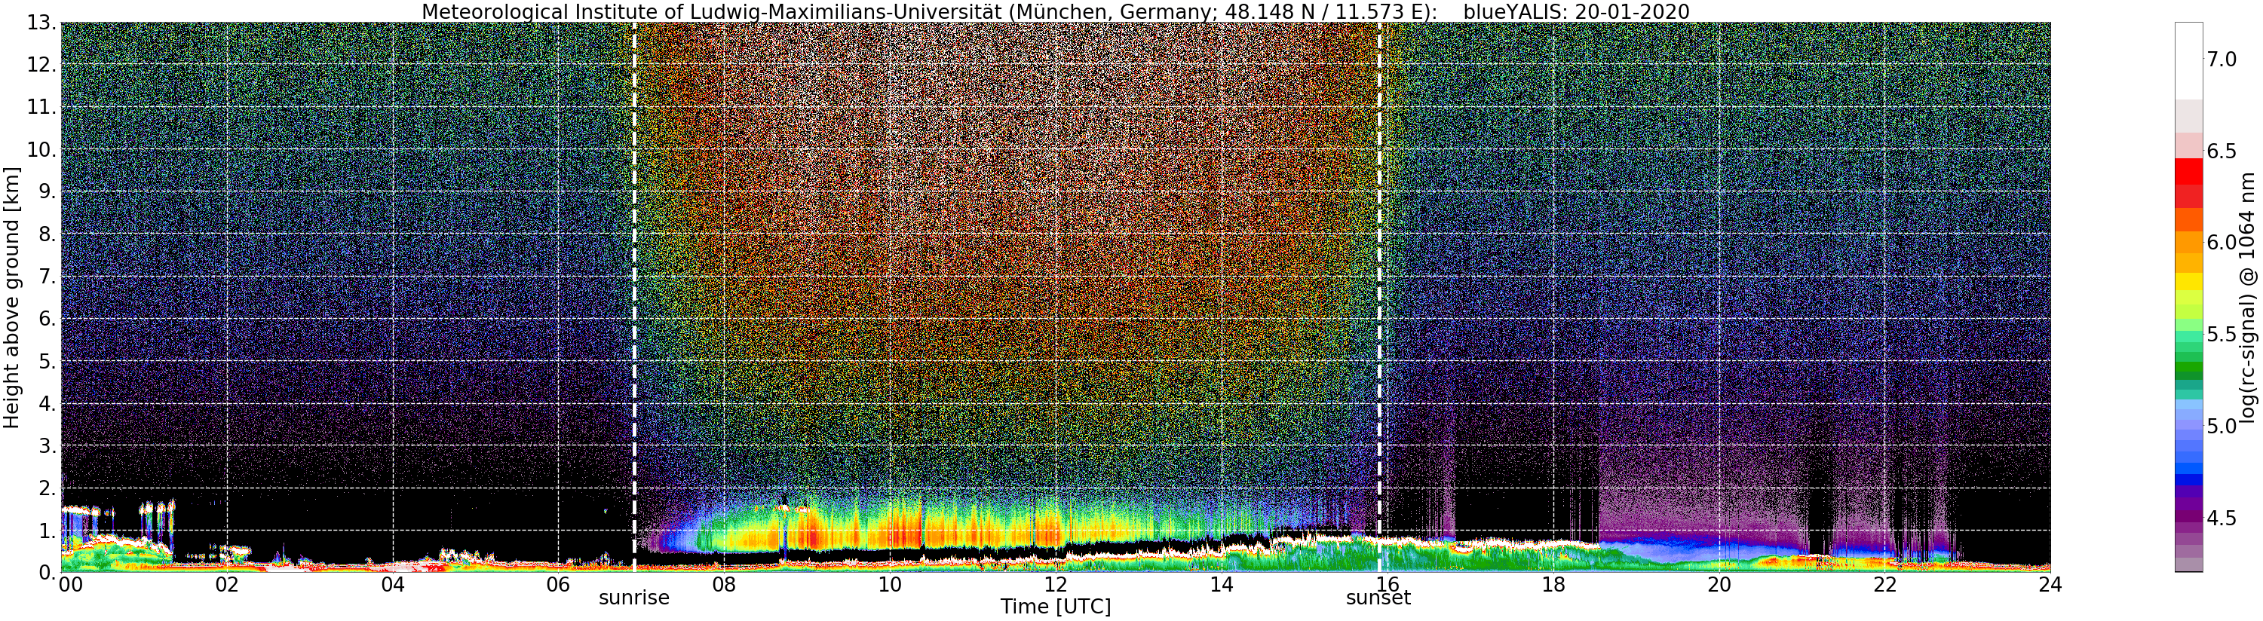Viewport: 2263px width, 621px height.
Task: Click the time tick label '16'
Action: tap(1388, 585)
